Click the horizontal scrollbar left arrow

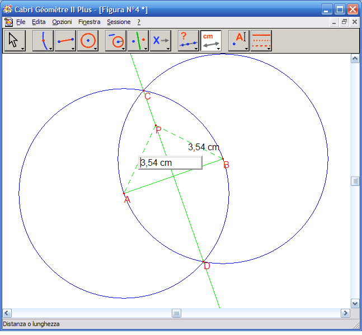coord(7,313)
